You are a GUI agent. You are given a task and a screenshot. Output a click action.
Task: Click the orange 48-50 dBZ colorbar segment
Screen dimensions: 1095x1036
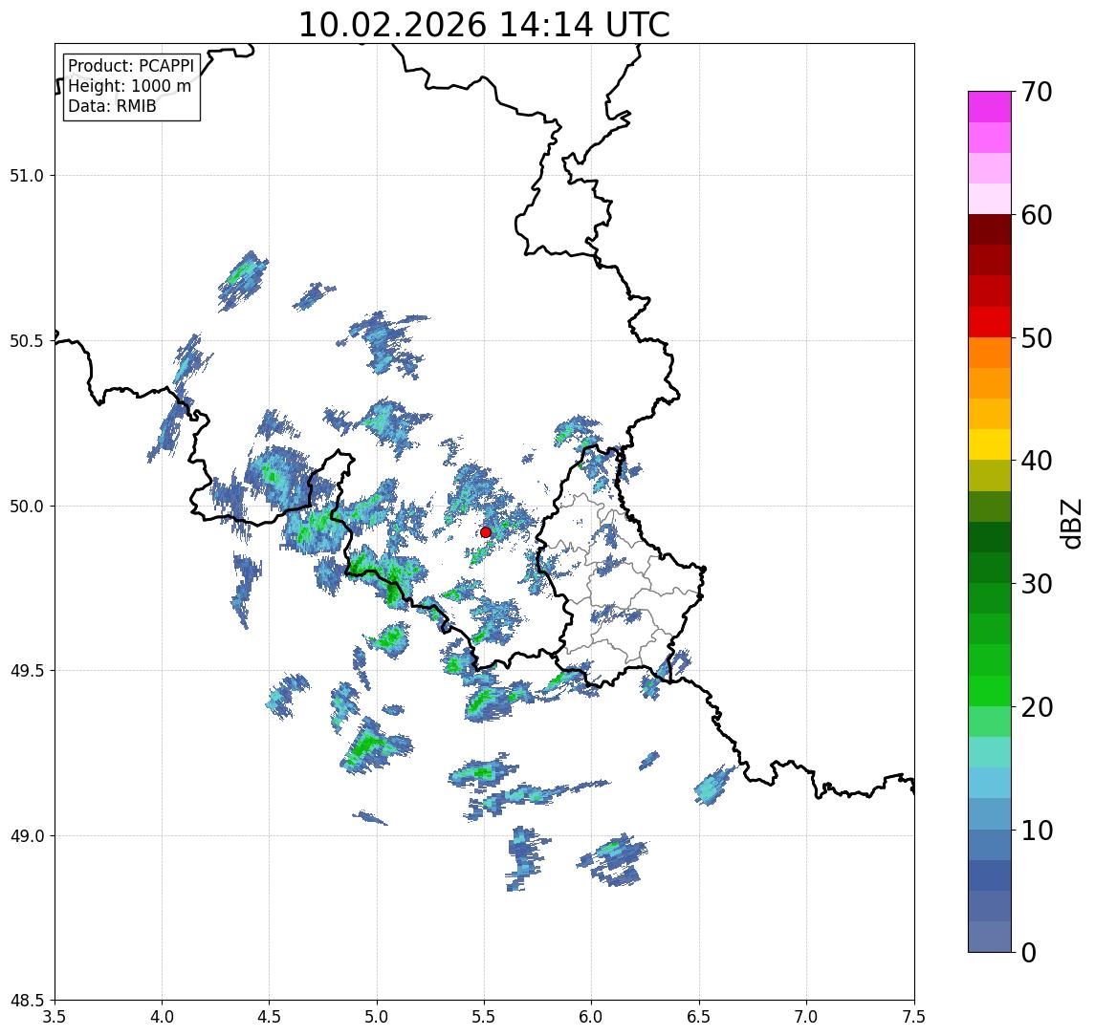pos(990,353)
